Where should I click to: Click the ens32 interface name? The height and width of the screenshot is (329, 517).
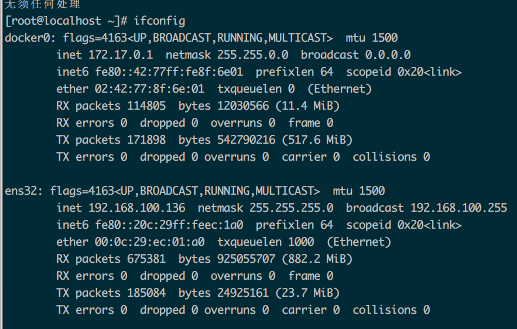21,191
